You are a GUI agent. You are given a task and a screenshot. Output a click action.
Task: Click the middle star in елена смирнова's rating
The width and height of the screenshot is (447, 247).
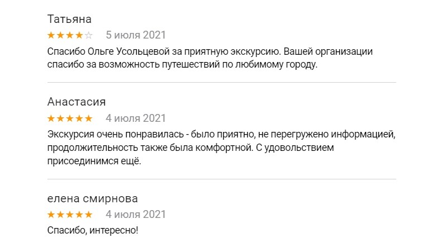[70, 215]
